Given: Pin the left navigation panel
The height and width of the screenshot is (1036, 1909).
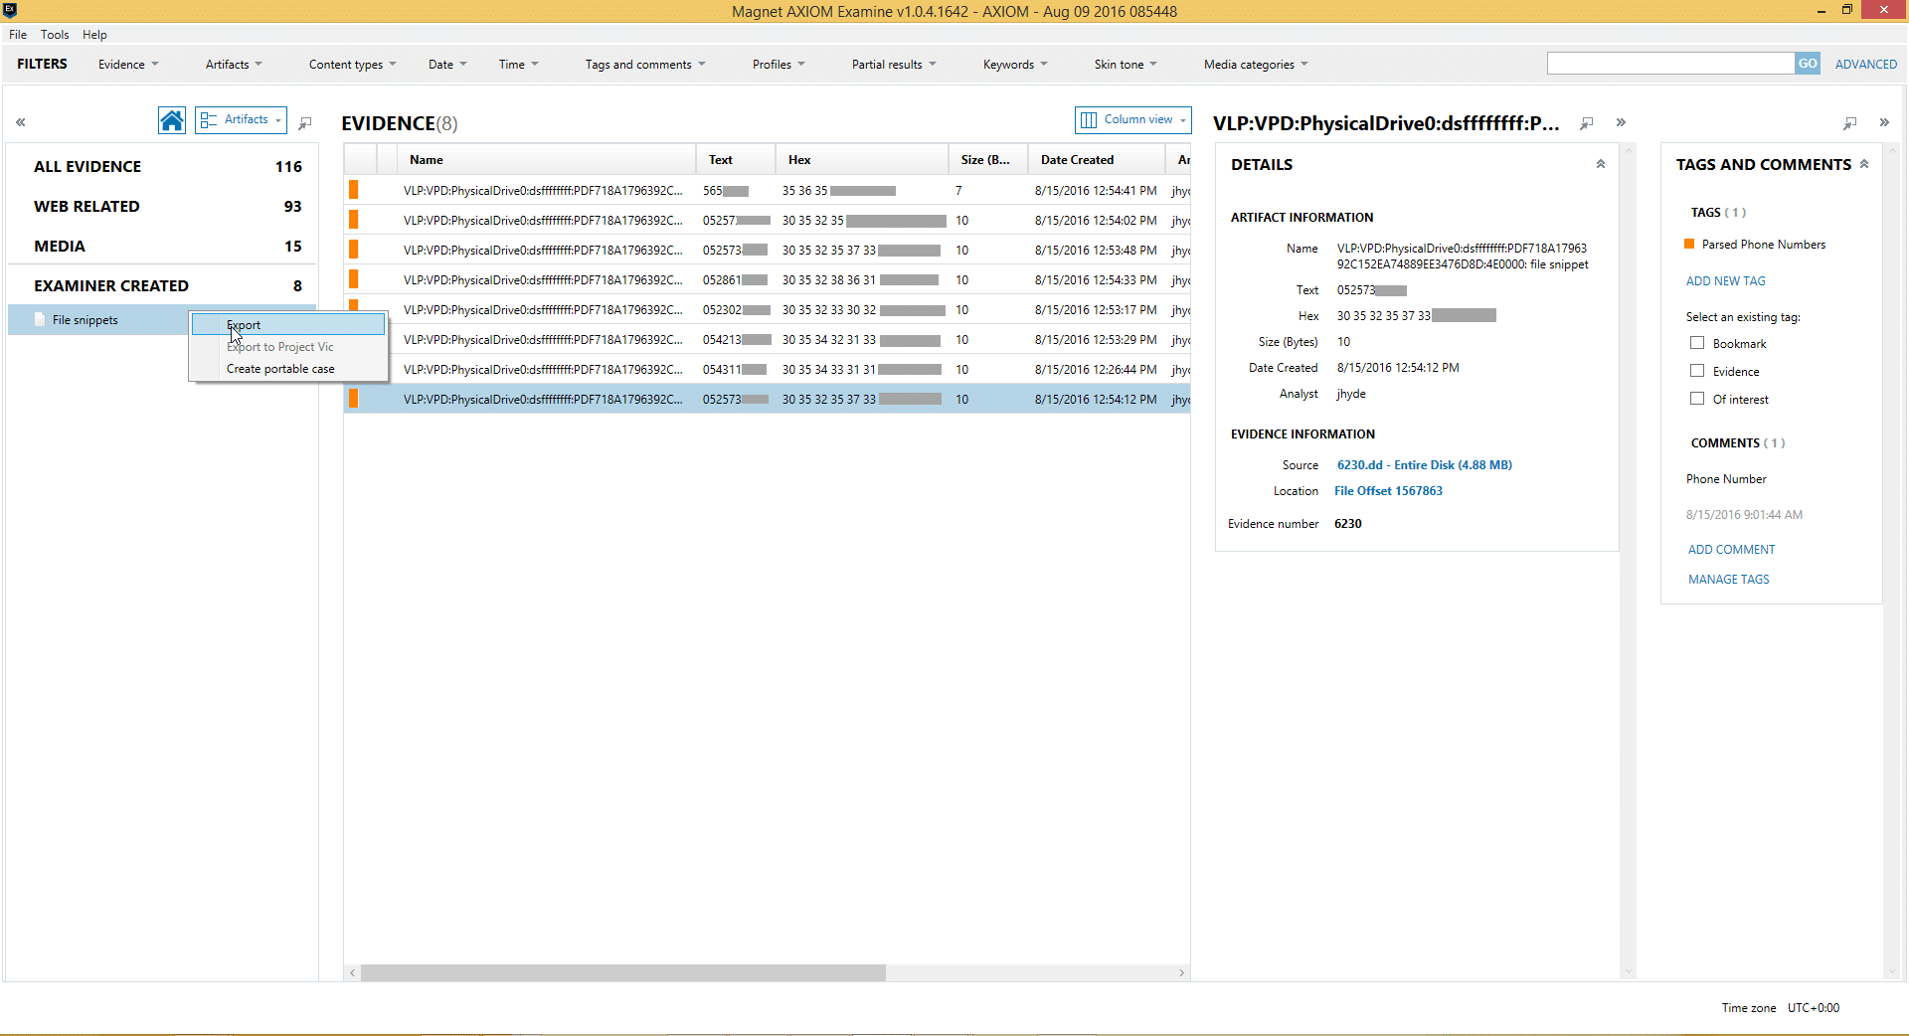Looking at the screenshot, I should [305, 123].
